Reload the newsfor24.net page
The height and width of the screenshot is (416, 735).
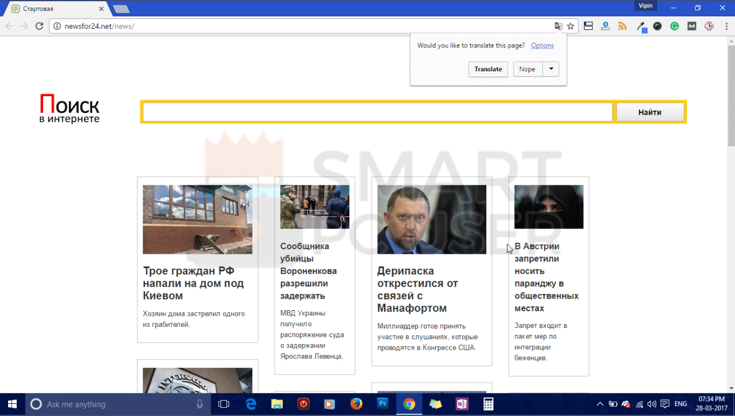coord(39,26)
